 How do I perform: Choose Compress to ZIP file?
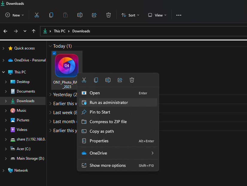click(118, 122)
